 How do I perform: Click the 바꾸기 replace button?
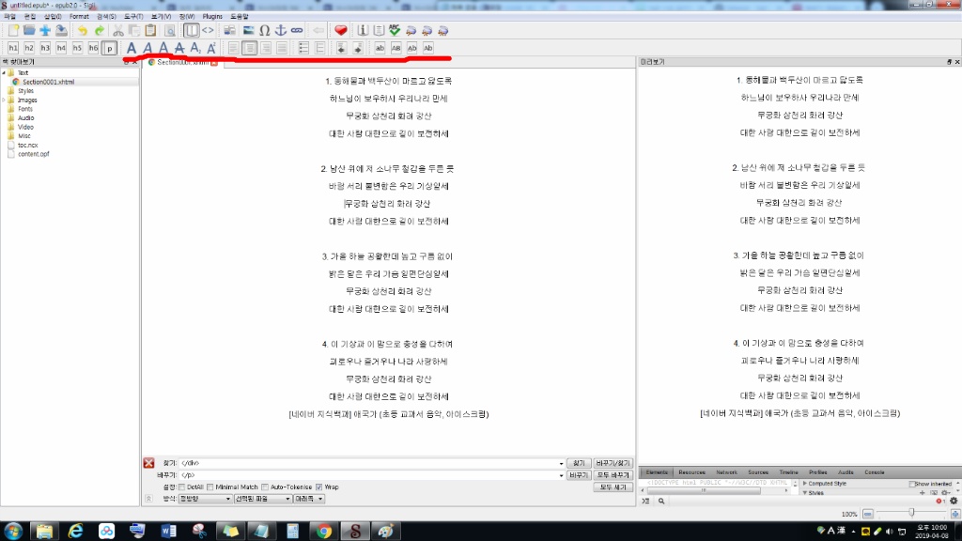click(579, 475)
